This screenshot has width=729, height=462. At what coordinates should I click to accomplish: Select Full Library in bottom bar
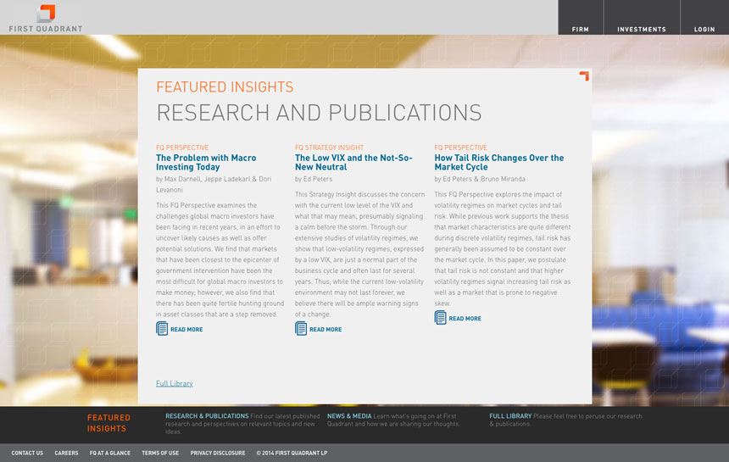(x=510, y=416)
